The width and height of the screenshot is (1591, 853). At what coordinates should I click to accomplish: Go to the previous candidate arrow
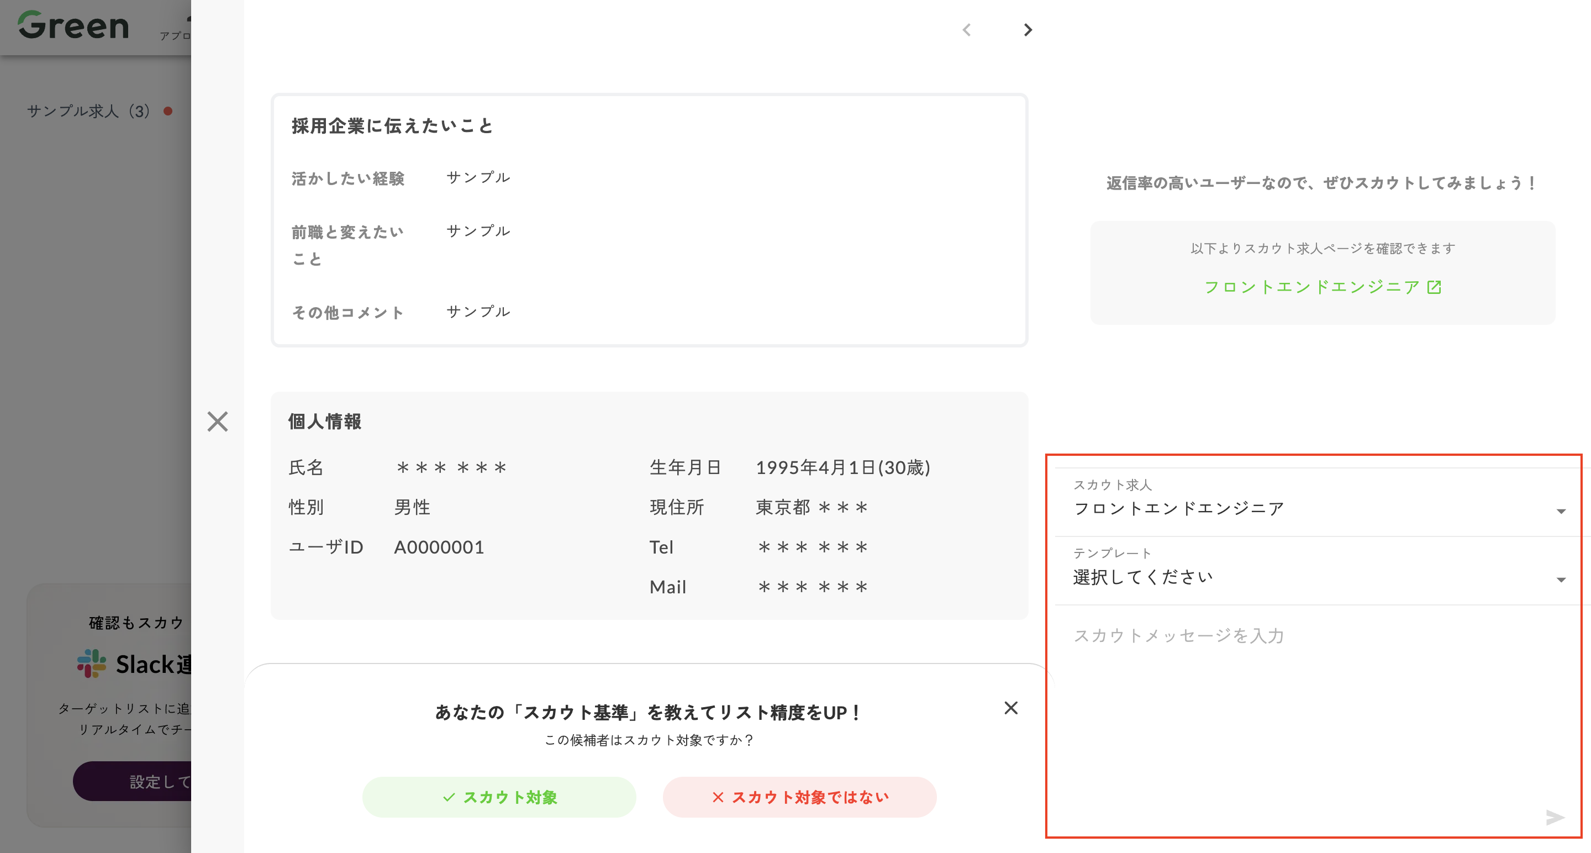point(967,30)
